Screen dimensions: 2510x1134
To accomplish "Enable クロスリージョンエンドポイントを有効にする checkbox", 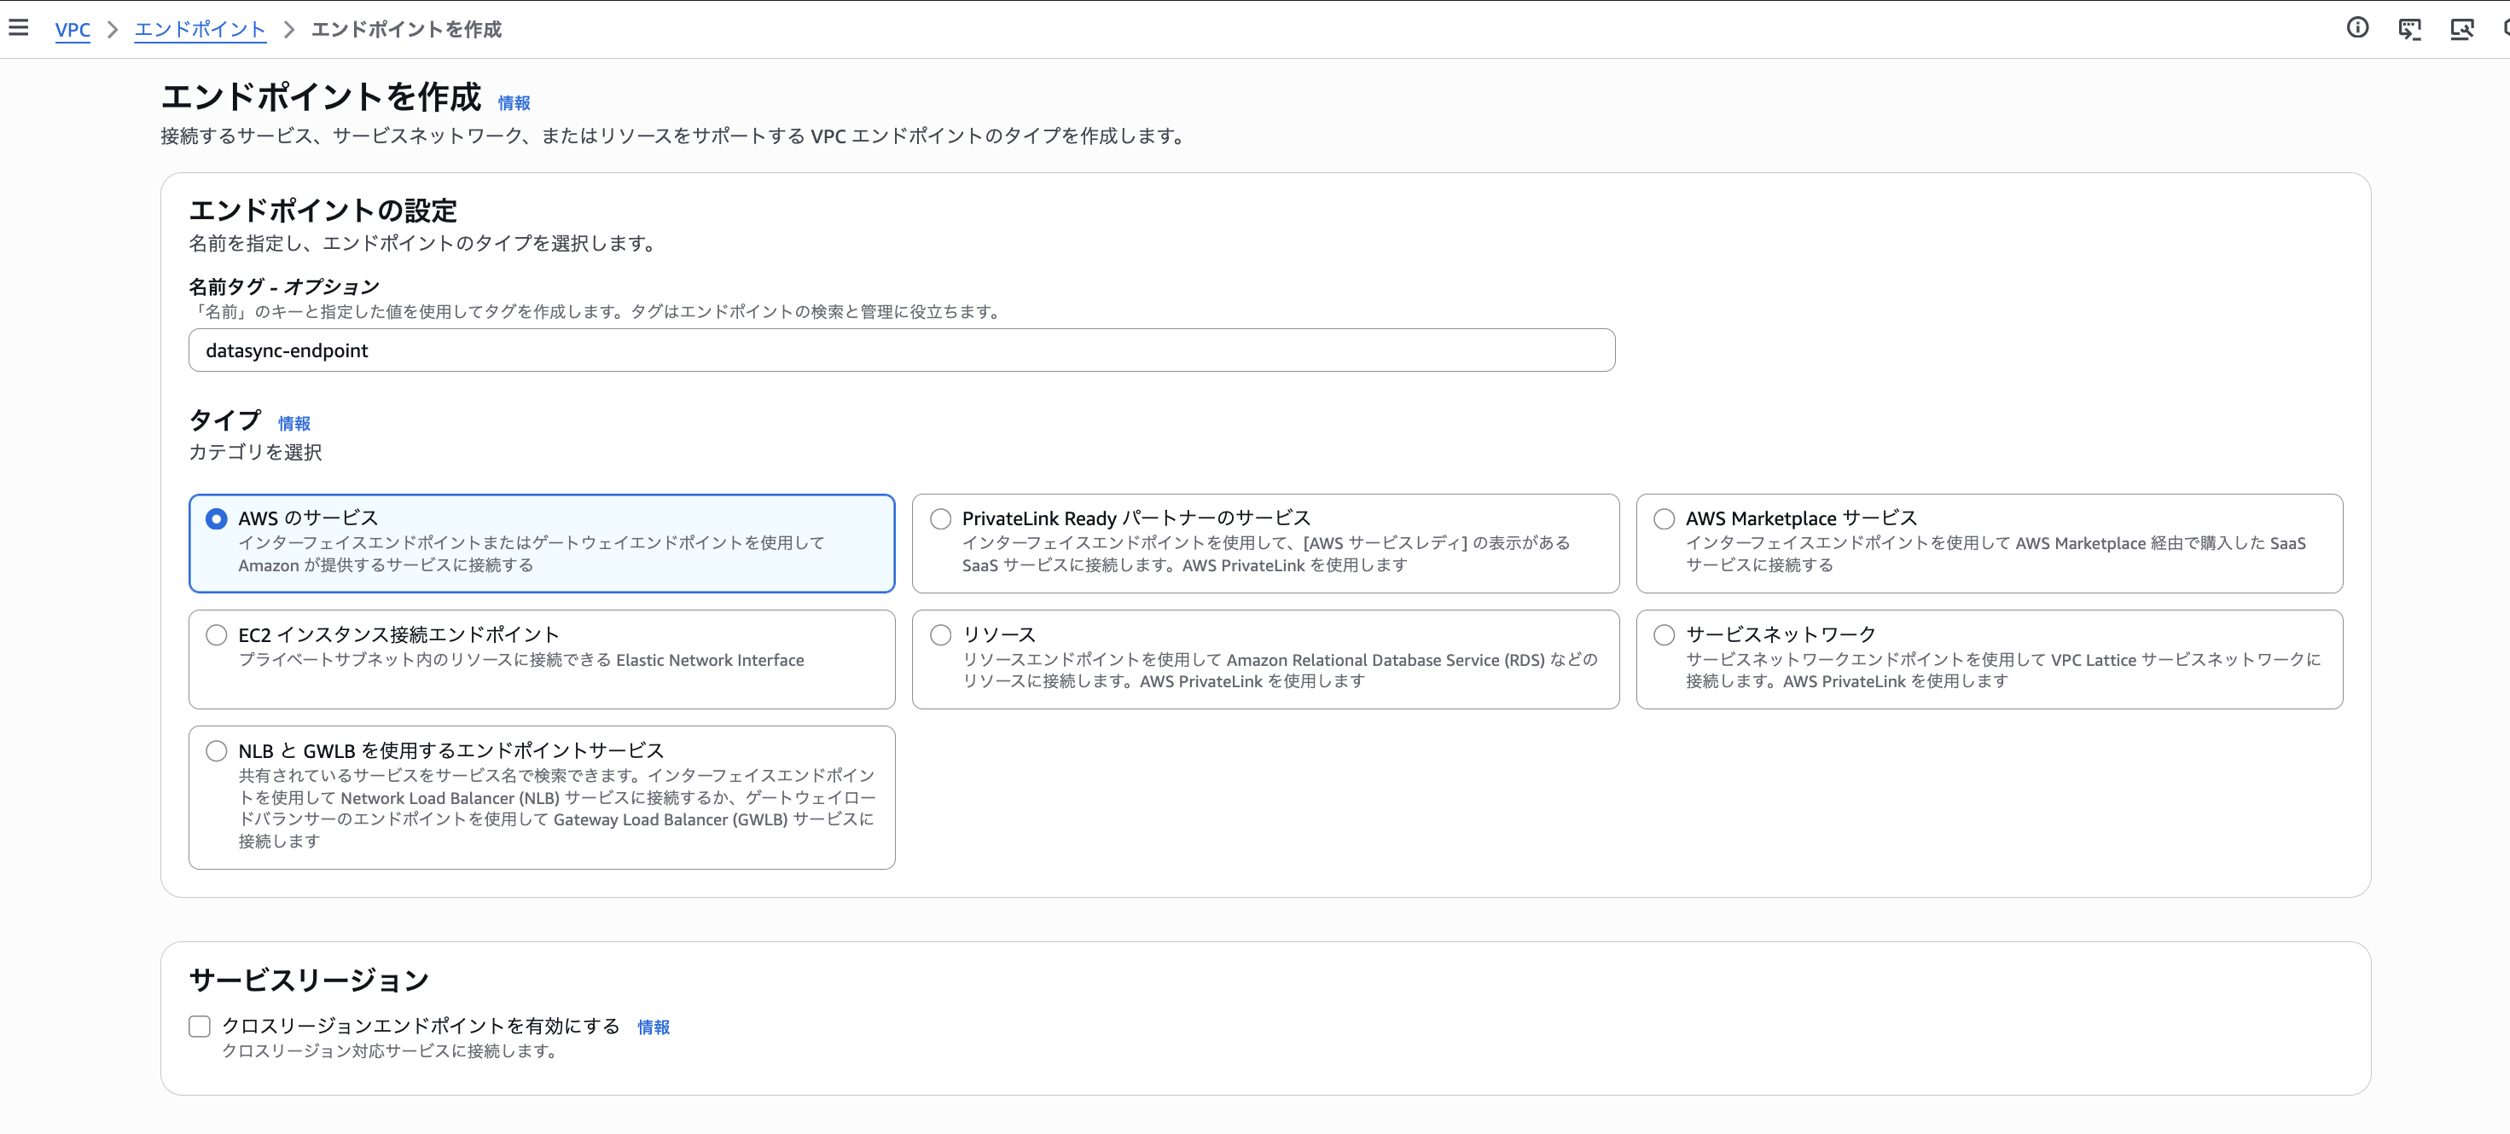I will [x=199, y=1026].
